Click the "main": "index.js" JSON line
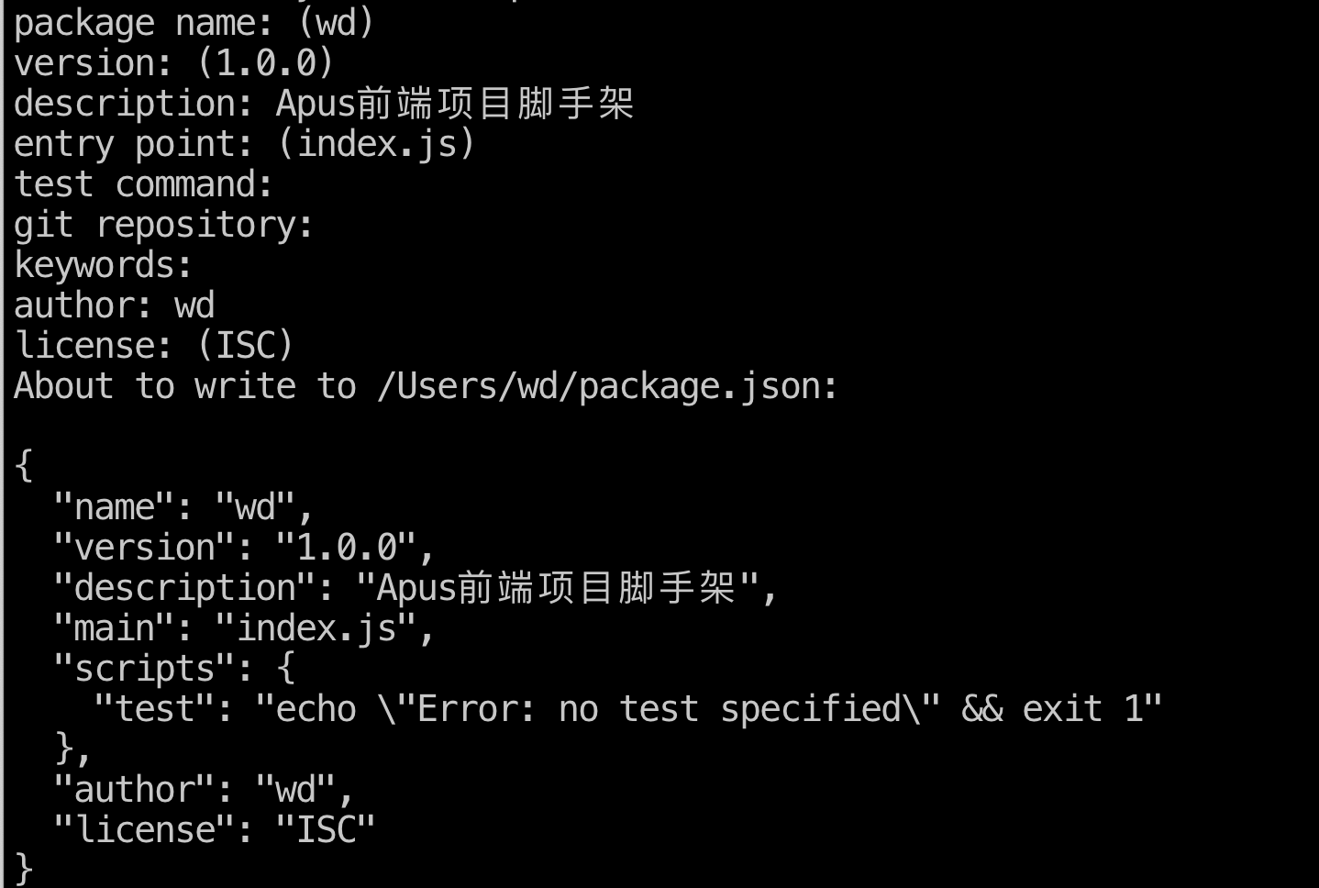The image size is (1319, 888). pos(243,628)
